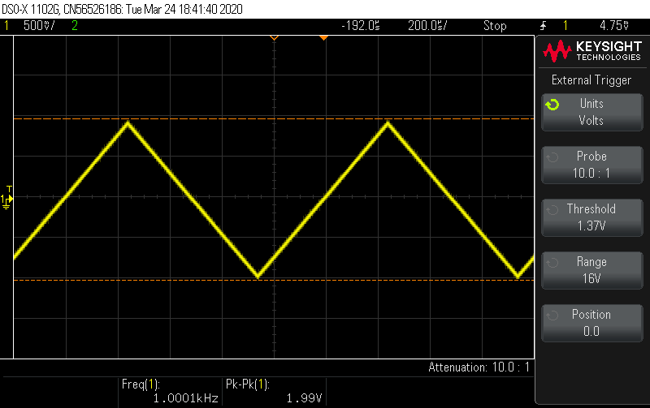The height and width of the screenshot is (408, 650).
Task: Click the Freq(1) 1.0001kHz measurement
Action: (x=170, y=391)
